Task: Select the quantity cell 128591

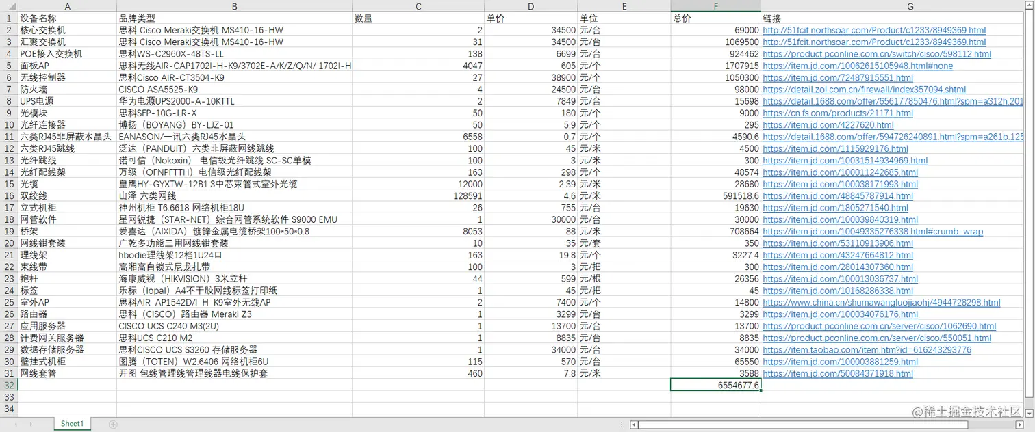Action: tap(418, 195)
